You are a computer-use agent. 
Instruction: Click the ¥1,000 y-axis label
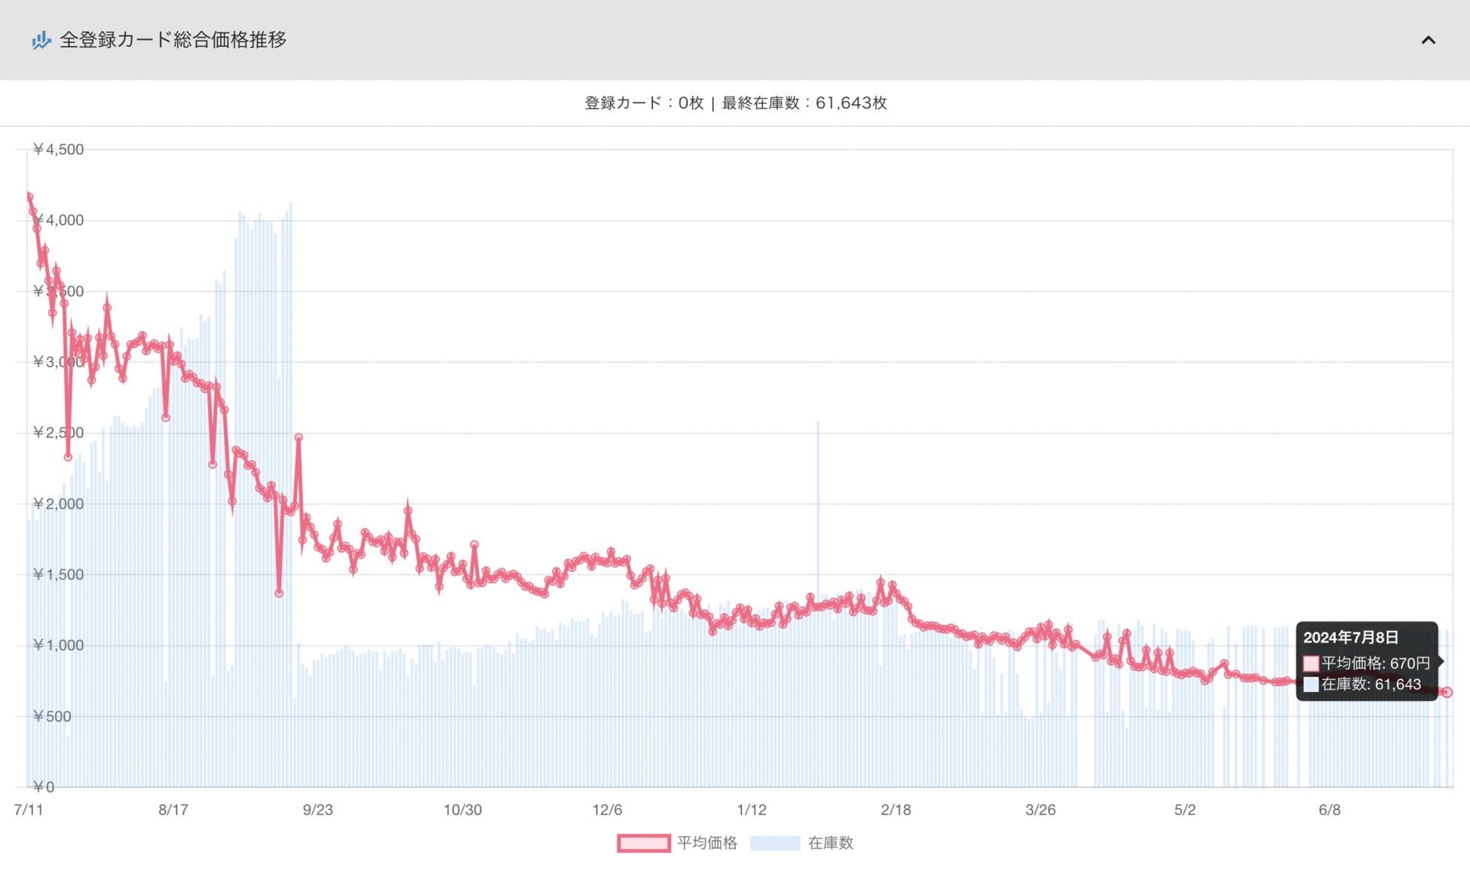(x=58, y=645)
